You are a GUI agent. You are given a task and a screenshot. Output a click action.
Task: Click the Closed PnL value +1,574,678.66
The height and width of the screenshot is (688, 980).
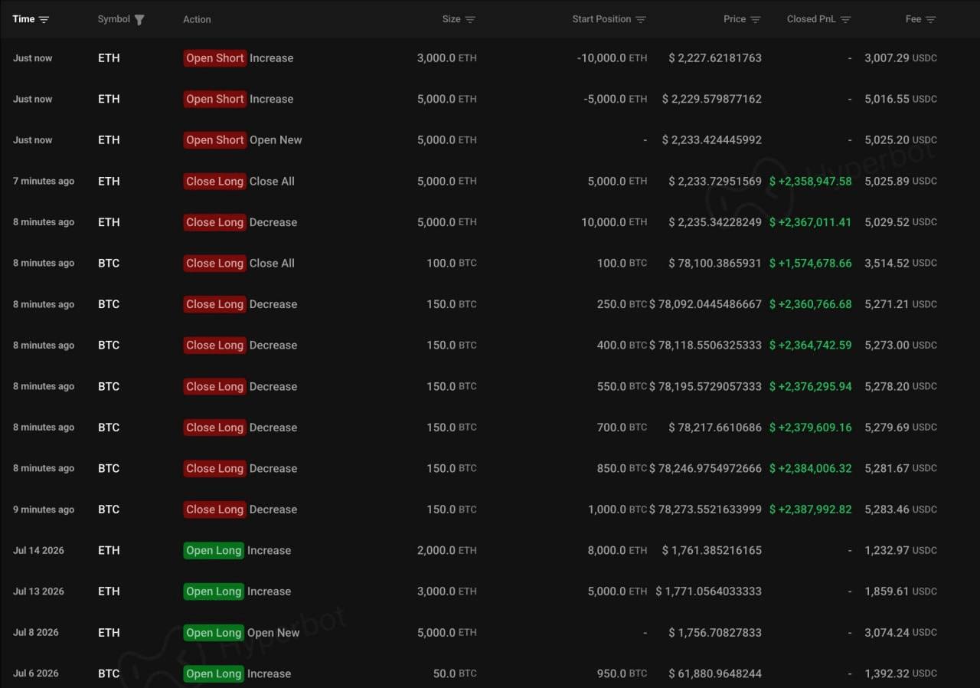point(811,264)
